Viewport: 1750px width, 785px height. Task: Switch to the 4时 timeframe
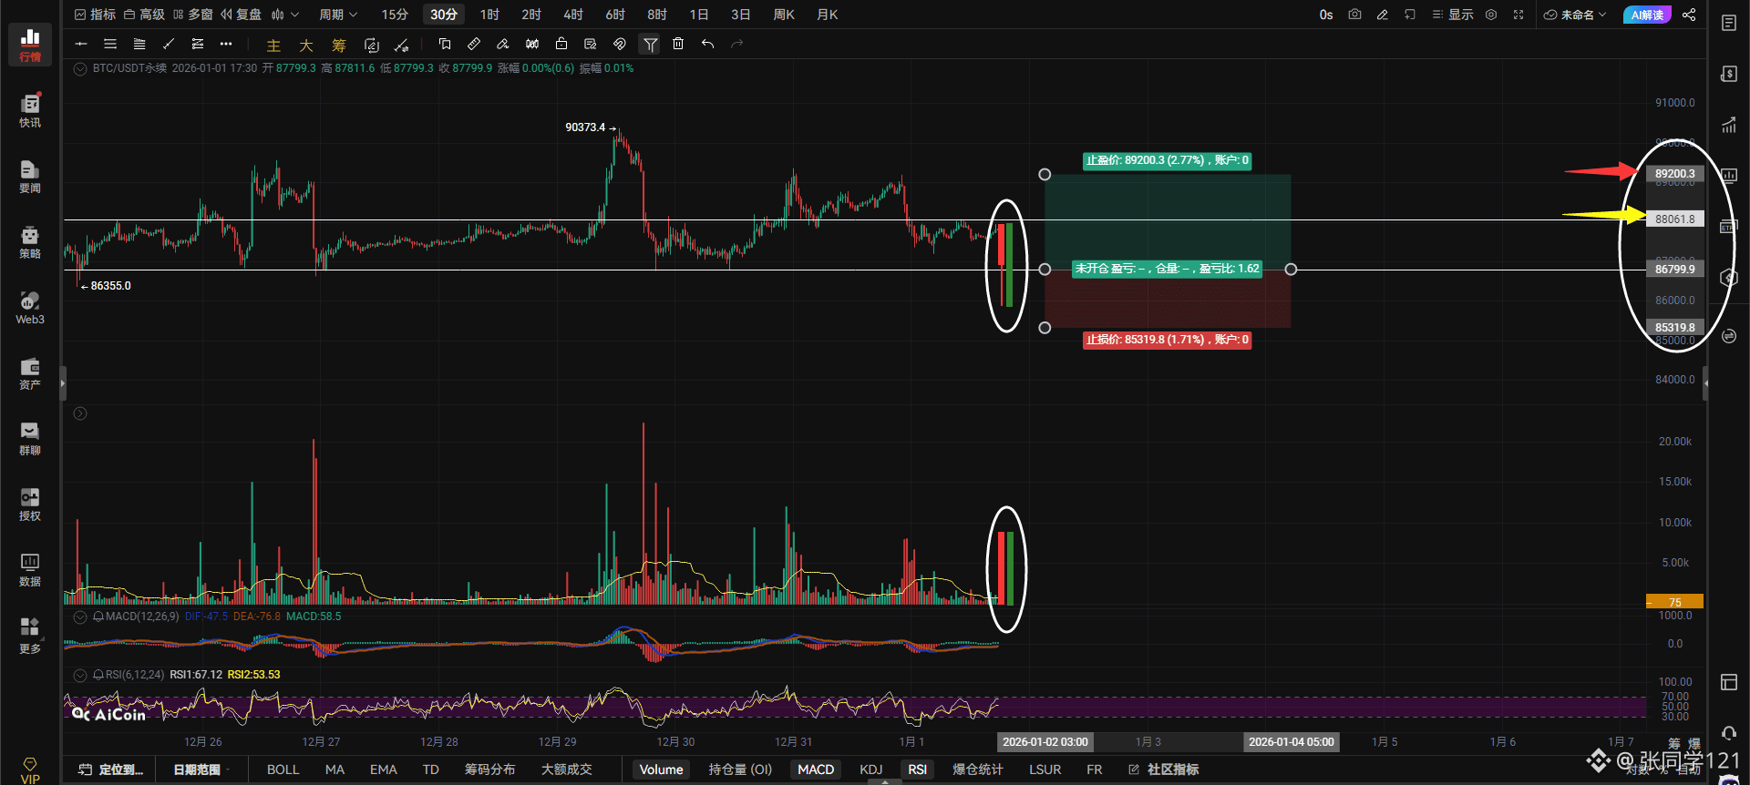(573, 15)
